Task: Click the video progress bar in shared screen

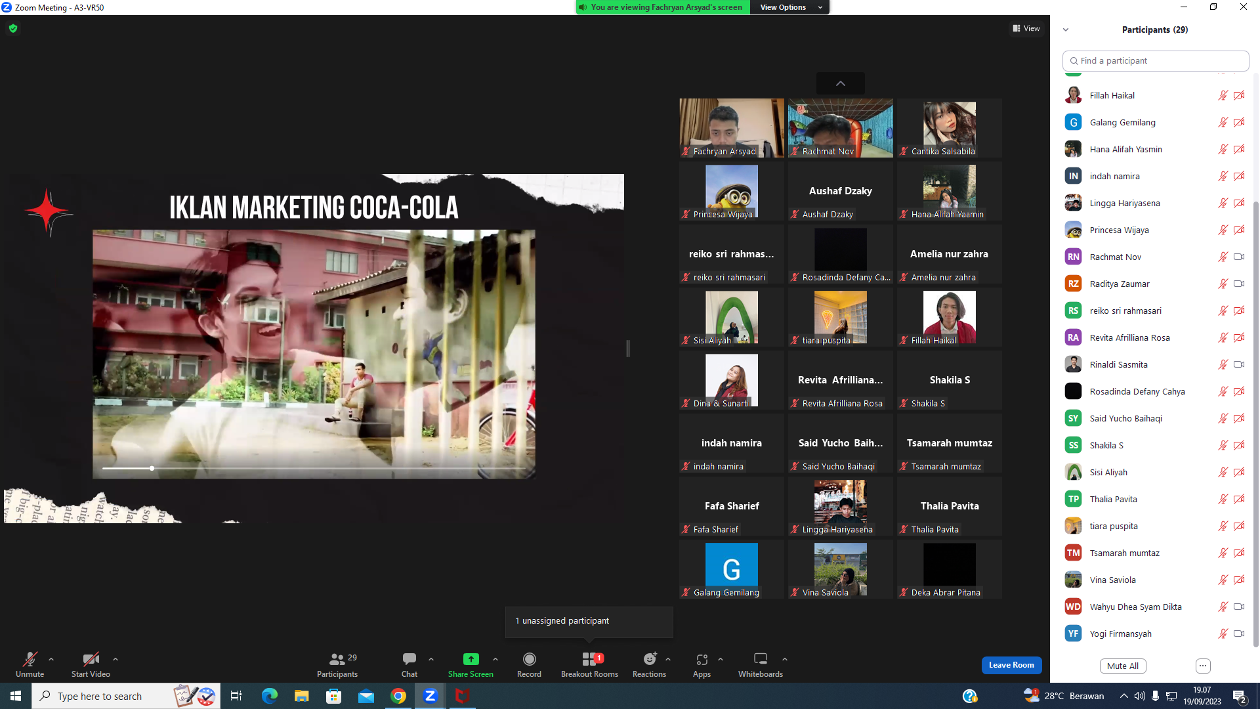Action: 314,468
